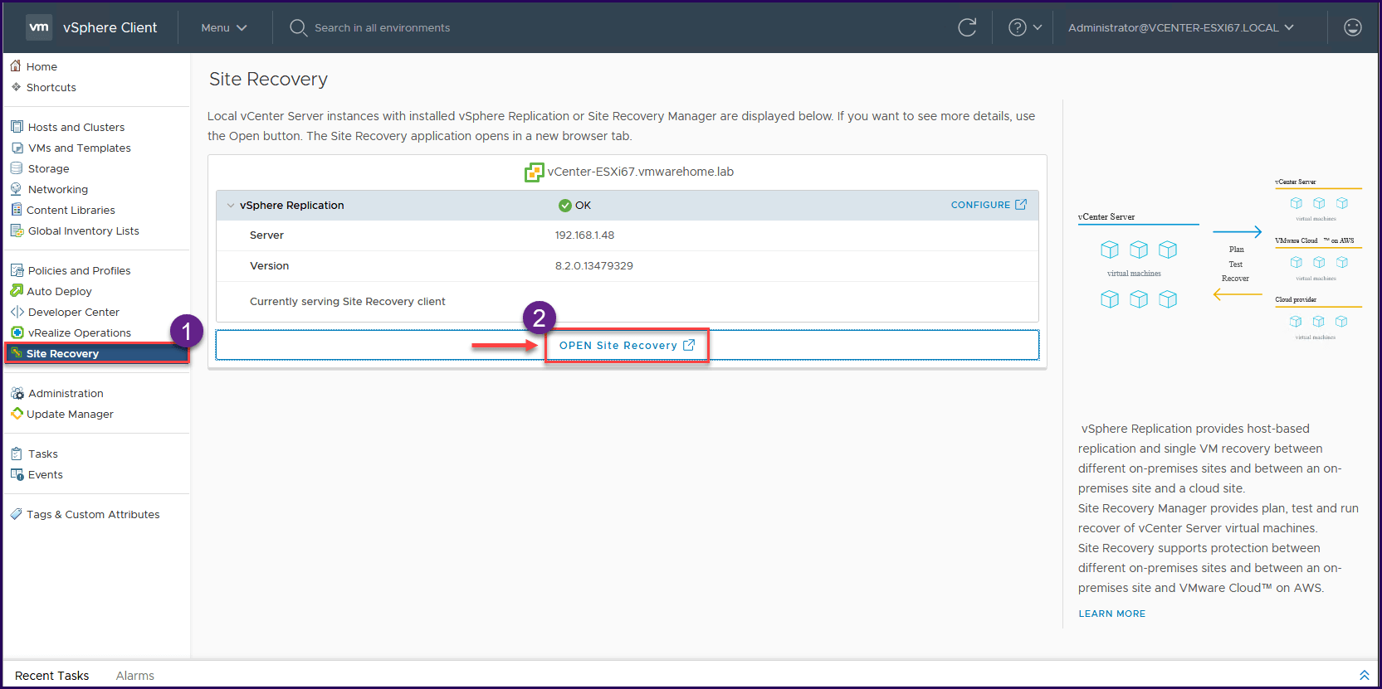Click the Hosts and Clusters icon

click(x=17, y=127)
